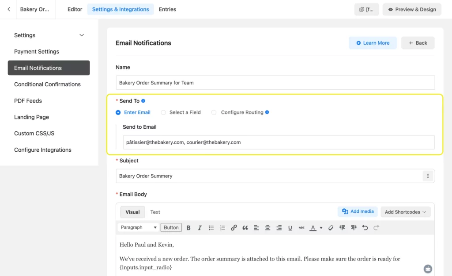Expand the Settings sidebar section
The height and width of the screenshot is (276, 452).
[x=49, y=35]
